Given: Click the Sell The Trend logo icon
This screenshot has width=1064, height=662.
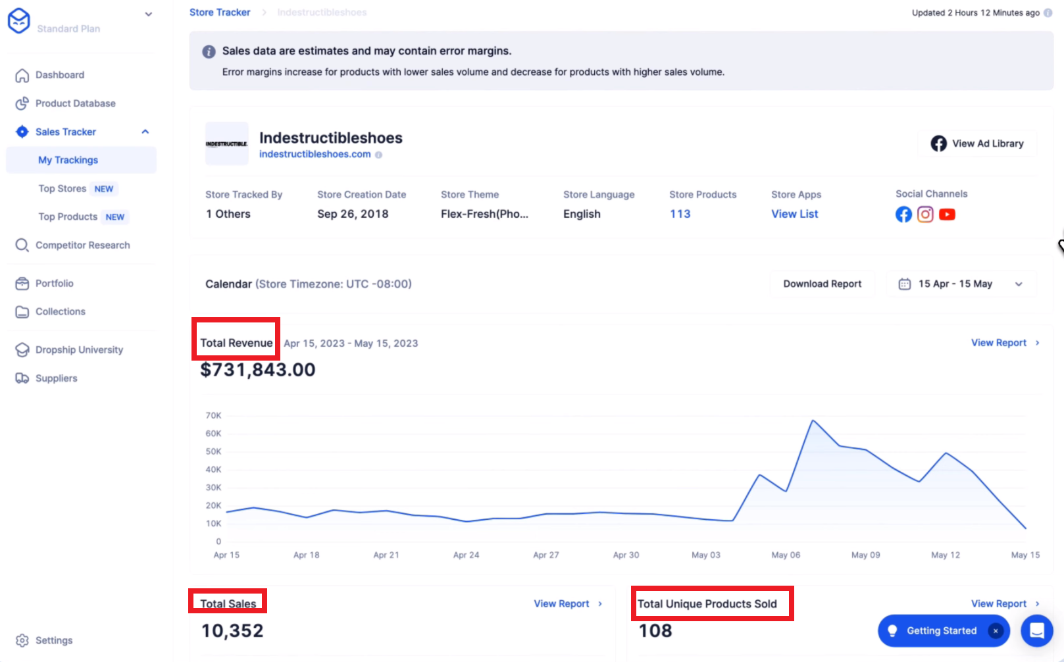Looking at the screenshot, I should (x=18, y=20).
